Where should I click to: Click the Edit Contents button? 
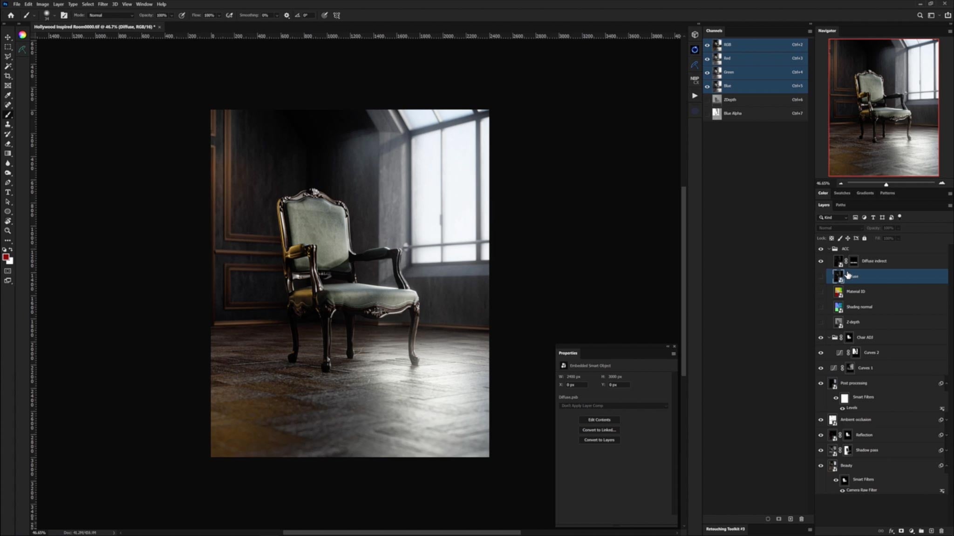(x=599, y=419)
